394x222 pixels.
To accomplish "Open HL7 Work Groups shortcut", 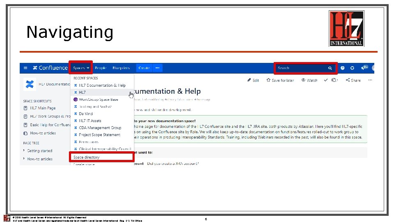I will (50, 116).
